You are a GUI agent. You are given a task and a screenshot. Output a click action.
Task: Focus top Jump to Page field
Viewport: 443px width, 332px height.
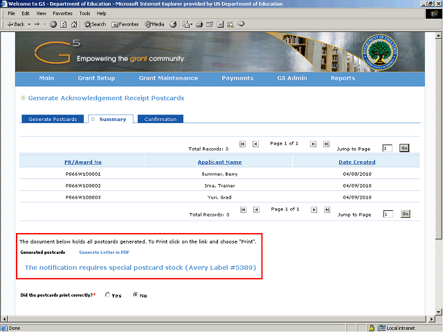click(x=388, y=148)
